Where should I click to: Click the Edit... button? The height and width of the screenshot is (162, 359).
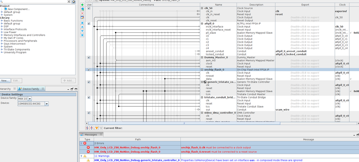click(17, 81)
